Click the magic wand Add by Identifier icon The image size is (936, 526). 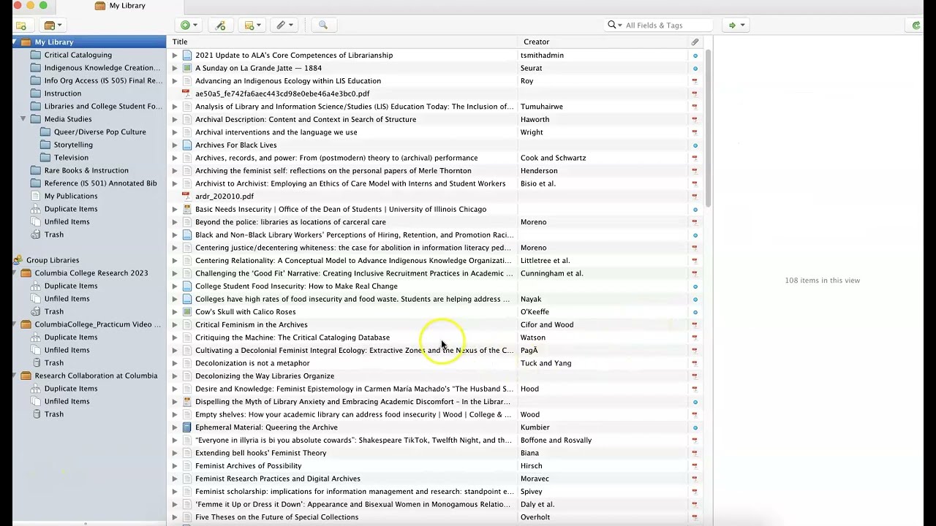[220, 26]
